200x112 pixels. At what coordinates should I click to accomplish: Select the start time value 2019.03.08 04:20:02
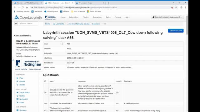coord(75,58)
